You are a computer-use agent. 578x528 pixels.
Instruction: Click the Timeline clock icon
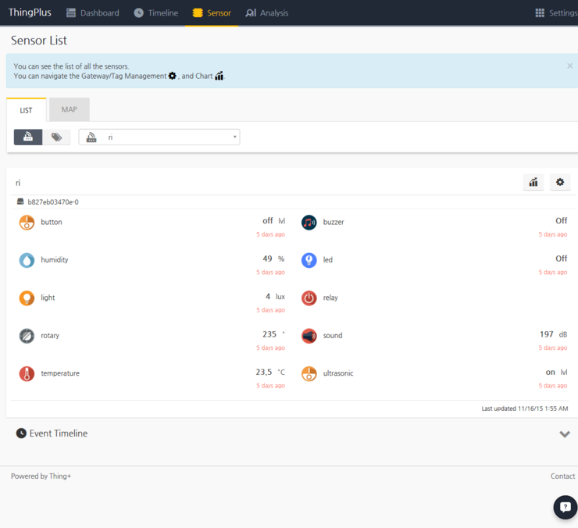click(x=138, y=13)
